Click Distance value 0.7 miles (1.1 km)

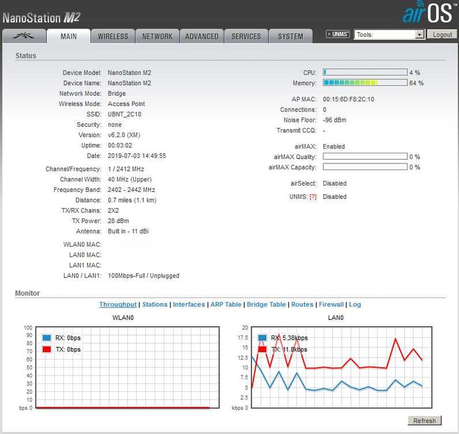tap(132, 200)
